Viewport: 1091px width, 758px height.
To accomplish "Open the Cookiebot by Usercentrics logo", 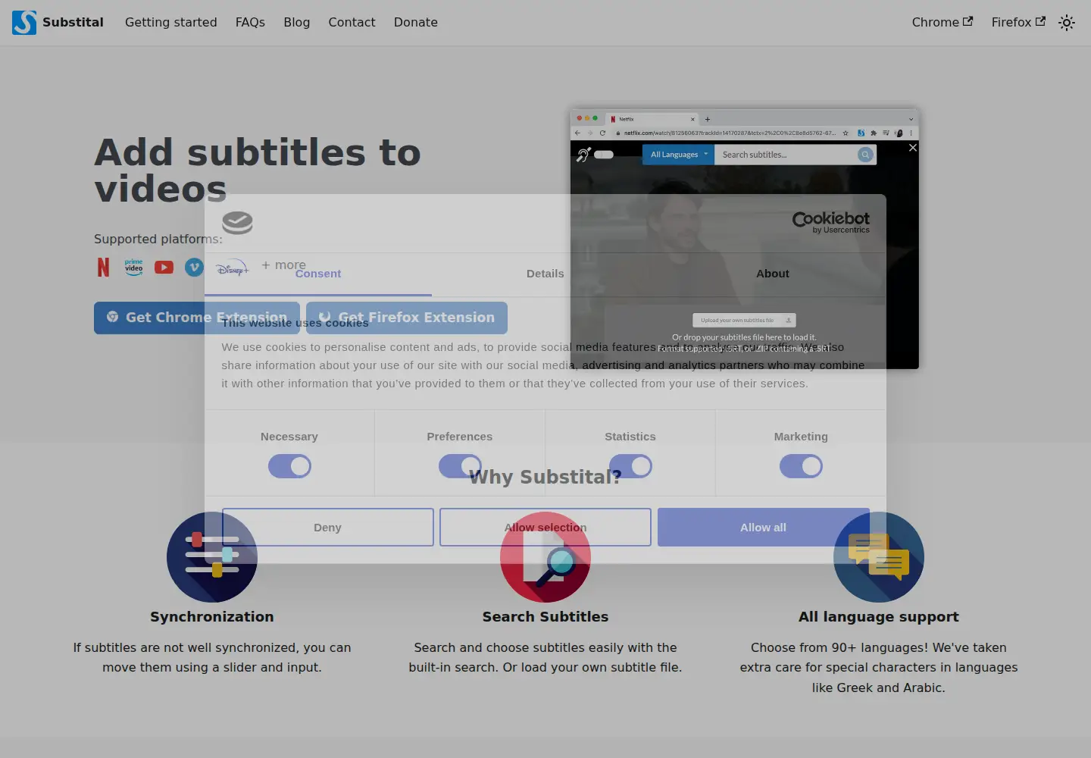I will [831, 222].
